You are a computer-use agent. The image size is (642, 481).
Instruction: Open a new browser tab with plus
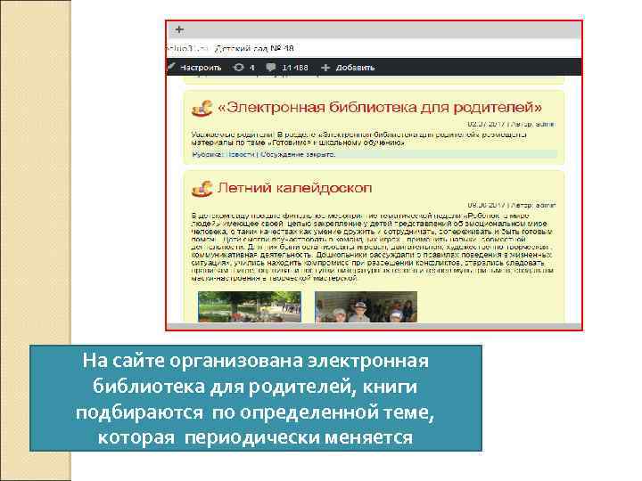click(x=179, y=29)
